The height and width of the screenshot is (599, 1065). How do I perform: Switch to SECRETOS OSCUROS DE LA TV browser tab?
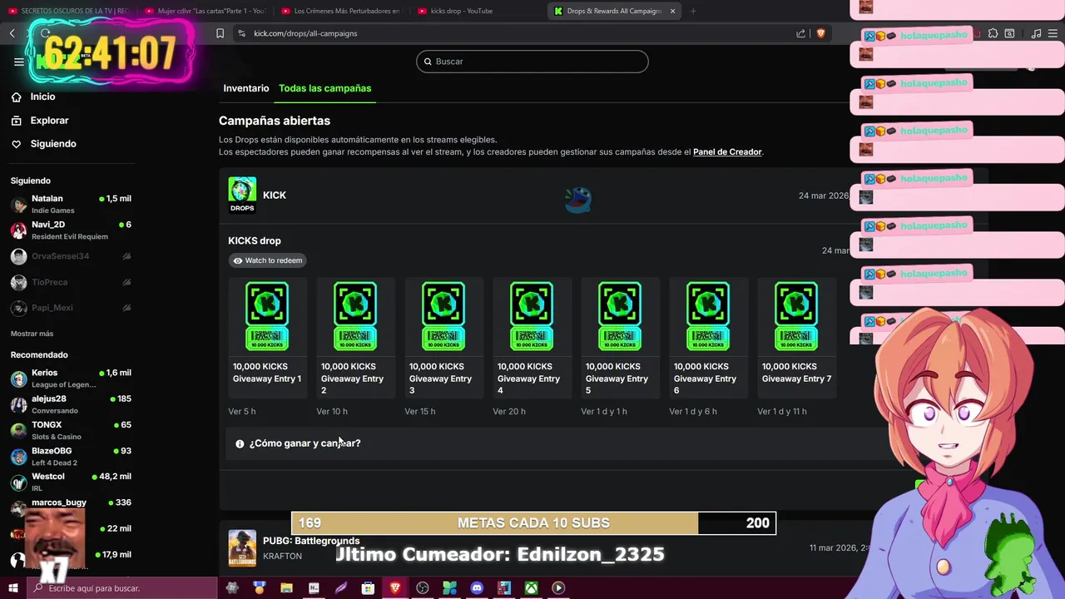click(x=68, y=11)
